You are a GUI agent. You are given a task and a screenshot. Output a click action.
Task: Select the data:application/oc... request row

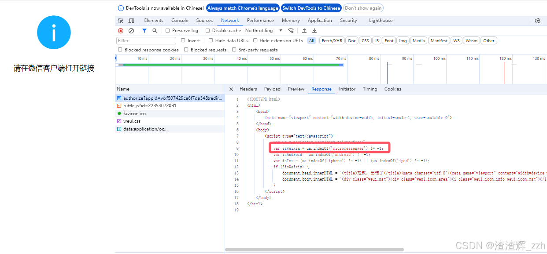pyautogui.click(x=170, y=129)
